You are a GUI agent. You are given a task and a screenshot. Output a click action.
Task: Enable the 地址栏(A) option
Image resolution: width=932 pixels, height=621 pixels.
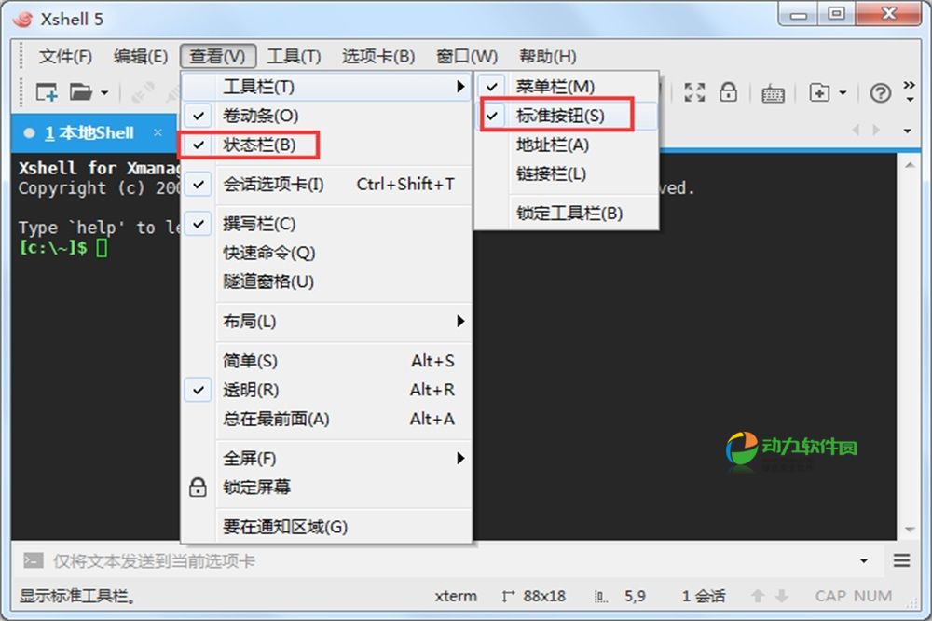567,145
